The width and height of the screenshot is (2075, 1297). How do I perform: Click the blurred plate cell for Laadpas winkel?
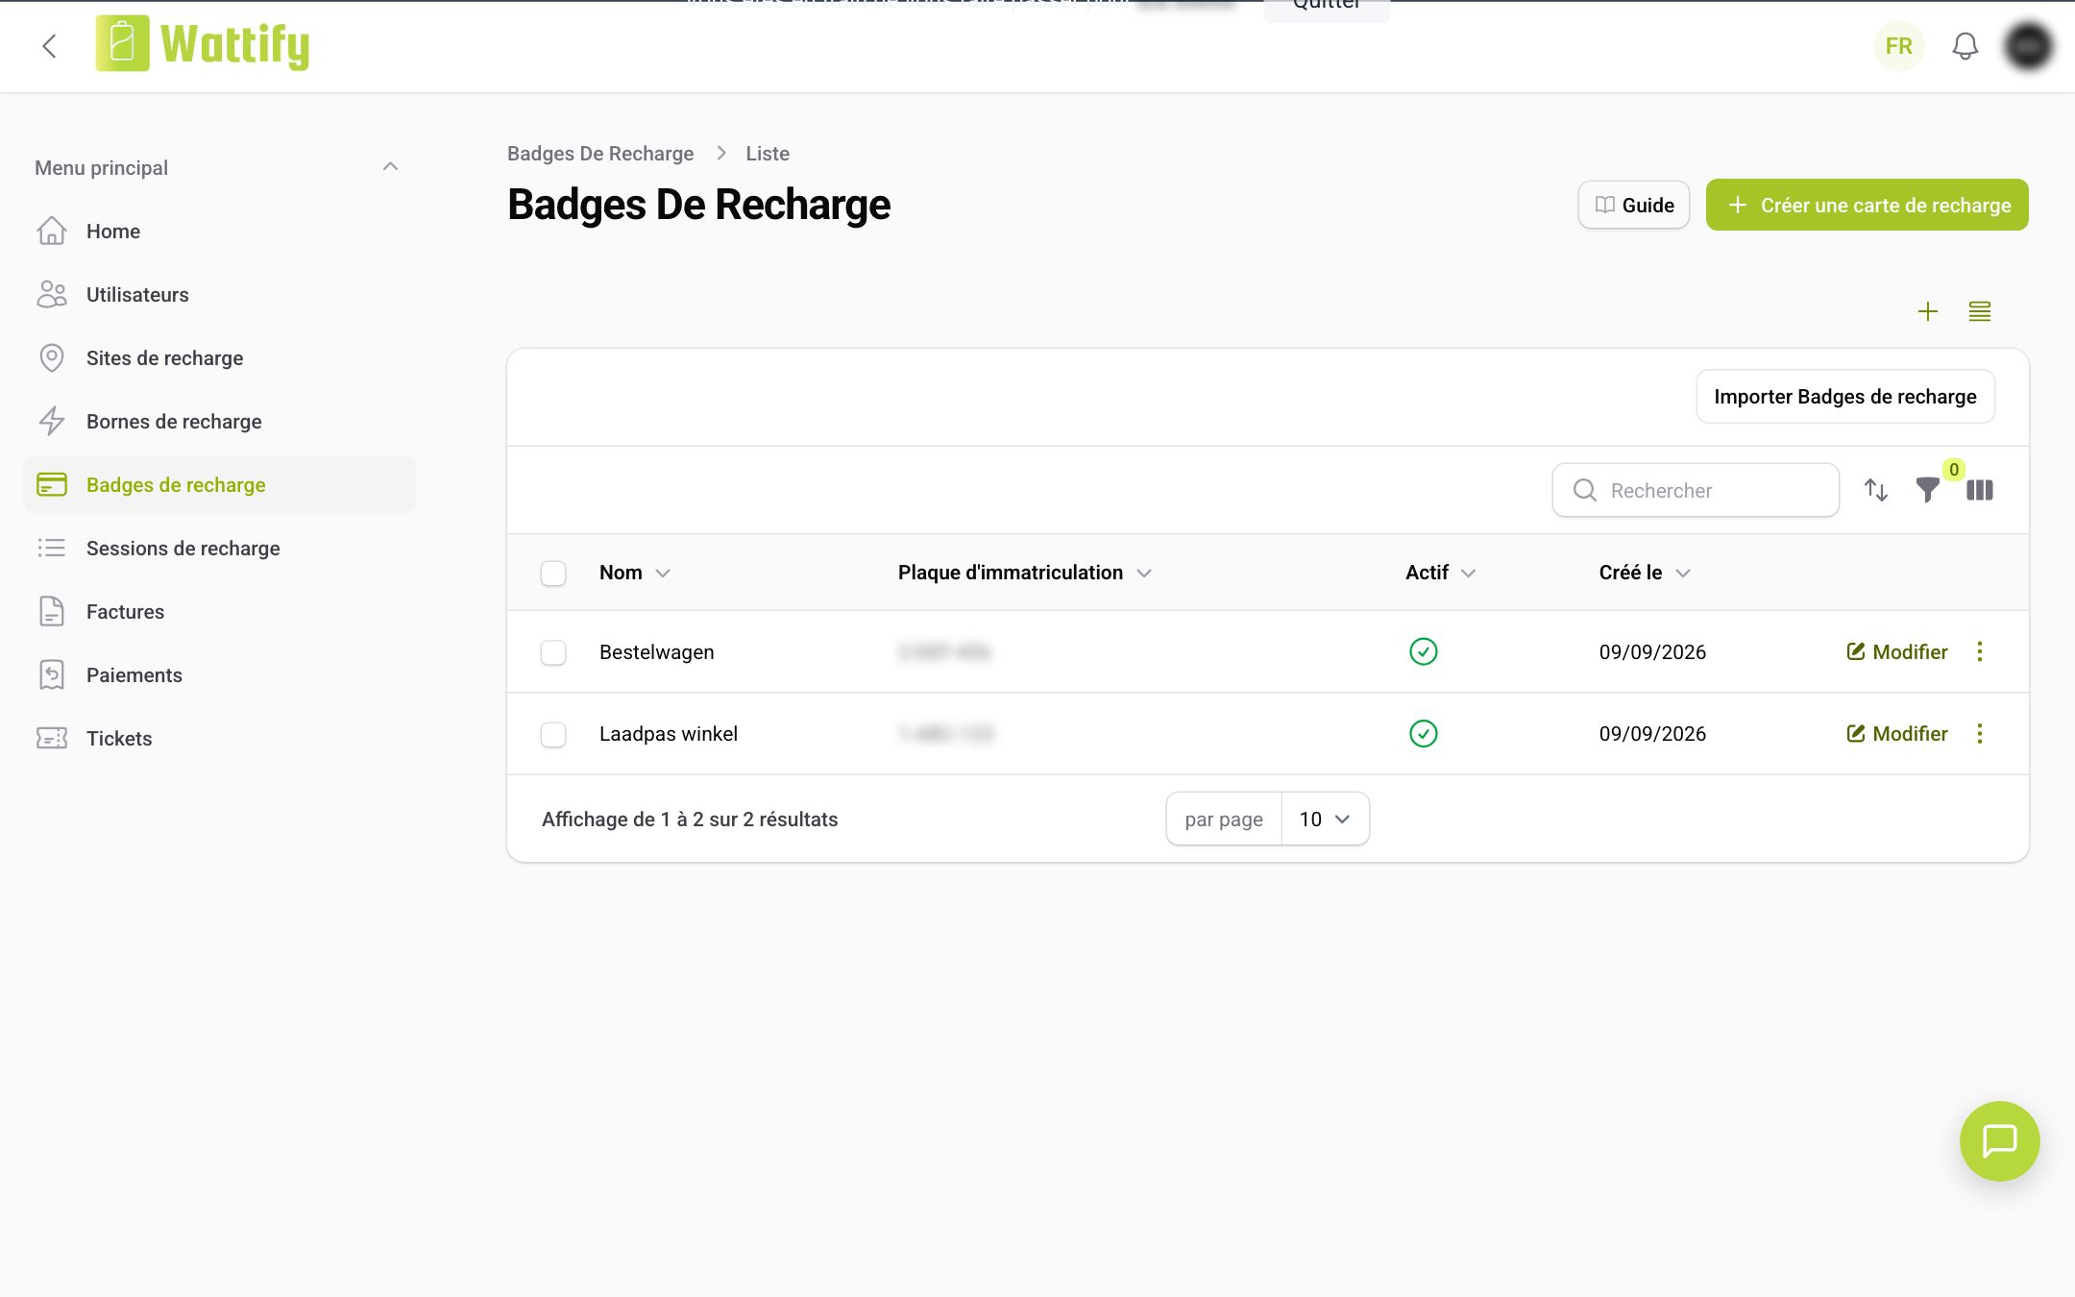click(x=946, y=734)
